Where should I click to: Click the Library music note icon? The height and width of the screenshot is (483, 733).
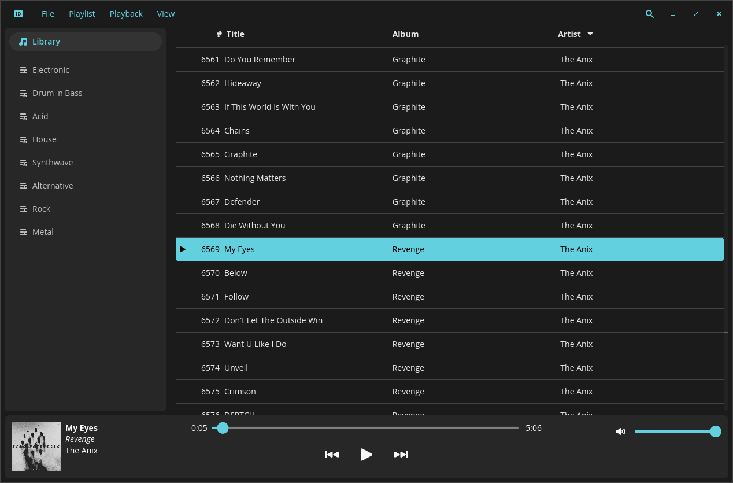(23, 42)
